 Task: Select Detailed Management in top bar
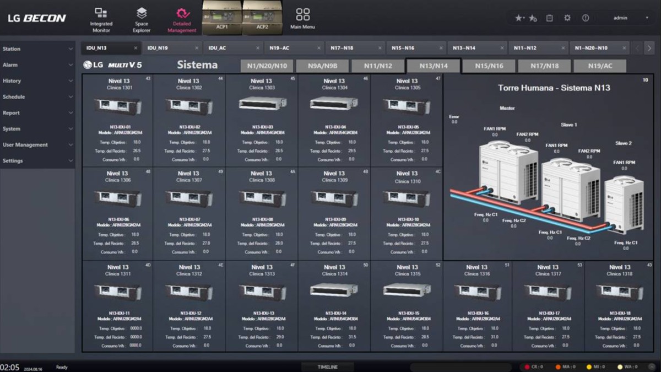point(182,19)
